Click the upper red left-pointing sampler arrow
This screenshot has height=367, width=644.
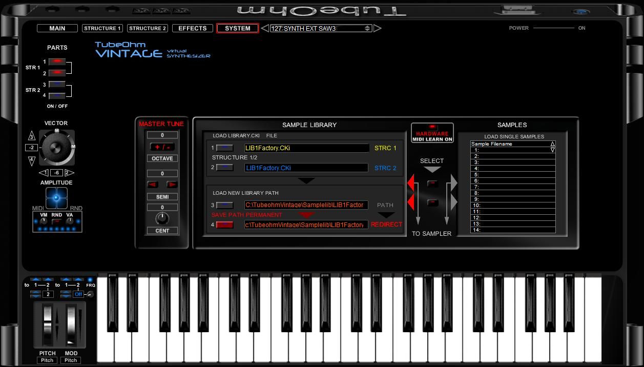tap(411, 182)
